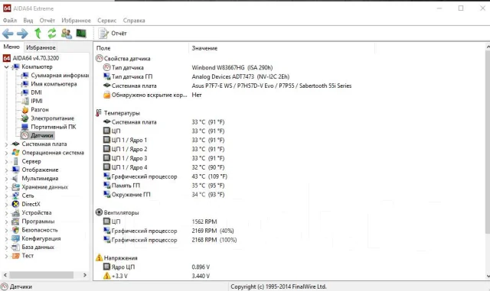The image size is (490, 291).
Task: Expand the DirectX tree node
Action: point(6,204)
